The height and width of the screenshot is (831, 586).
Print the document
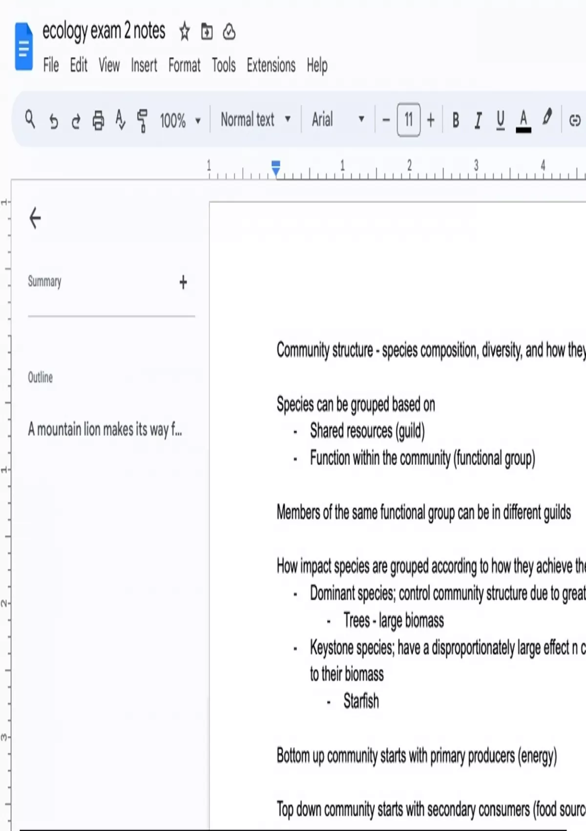[98, 120]
